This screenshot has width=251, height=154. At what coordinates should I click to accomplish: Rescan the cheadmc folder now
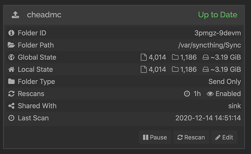pyautogui.click(x=191, y=137)
